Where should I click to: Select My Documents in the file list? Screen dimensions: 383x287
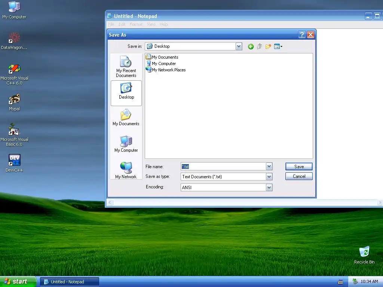162,57
